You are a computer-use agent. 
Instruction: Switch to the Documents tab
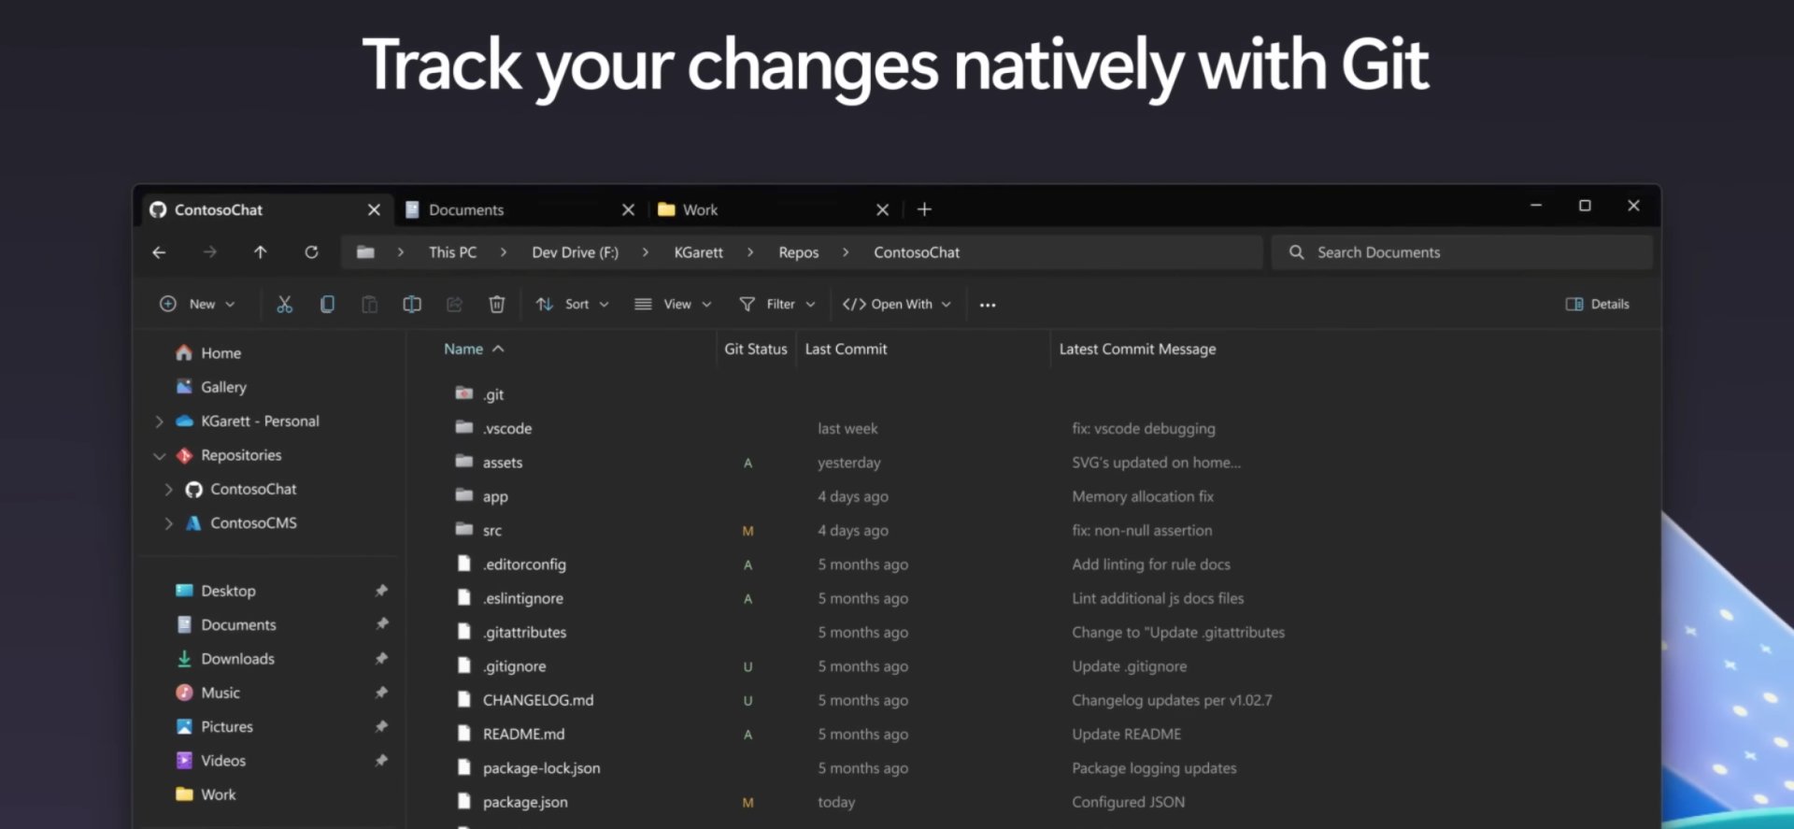point(520,209)
